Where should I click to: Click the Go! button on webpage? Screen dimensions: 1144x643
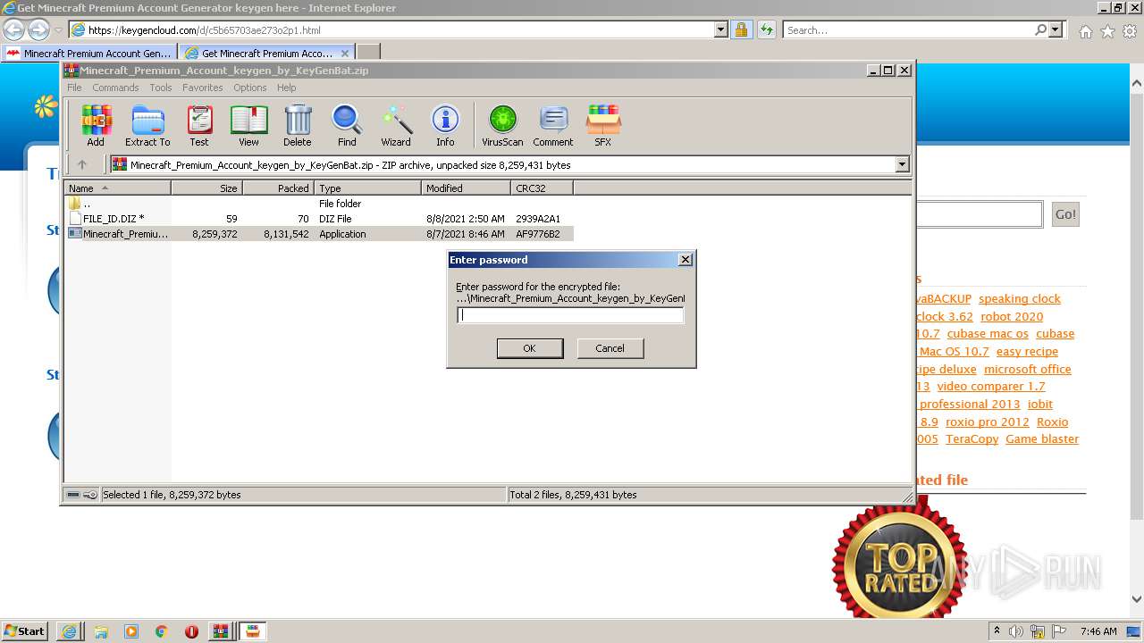[x=1065, y=214]
